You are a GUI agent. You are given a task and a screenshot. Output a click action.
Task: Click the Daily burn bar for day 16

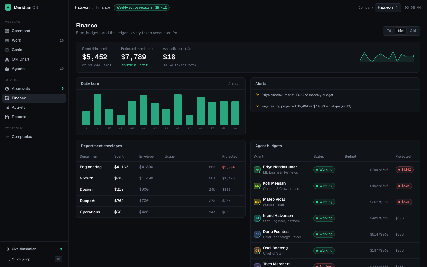coord(178,109)
